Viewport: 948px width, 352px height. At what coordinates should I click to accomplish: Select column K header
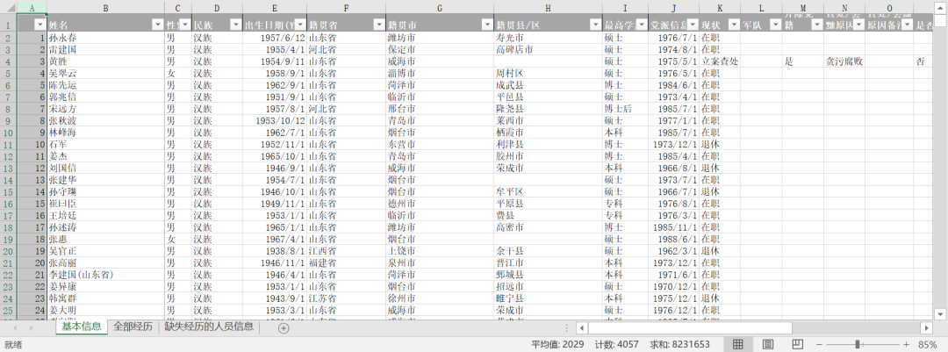tap(720, 7)
